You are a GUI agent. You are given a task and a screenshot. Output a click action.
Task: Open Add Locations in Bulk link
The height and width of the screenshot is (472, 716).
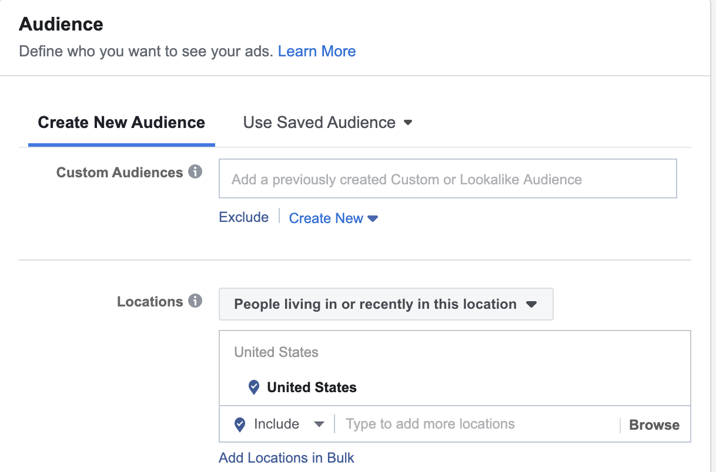287,458
